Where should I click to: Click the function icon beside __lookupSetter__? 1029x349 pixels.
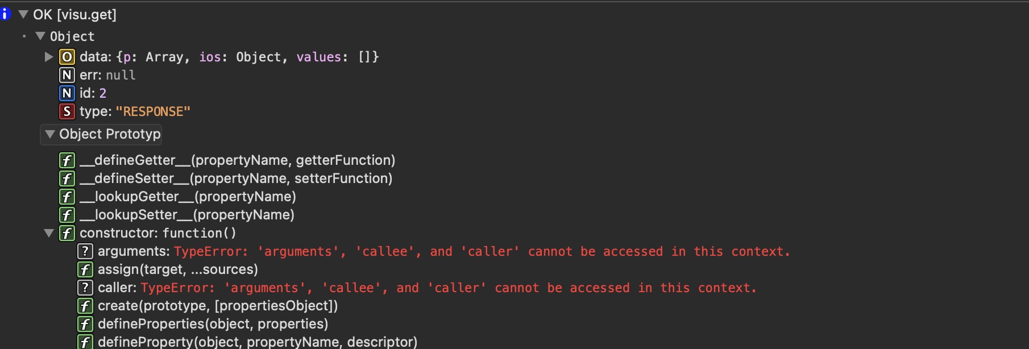[67, 215]
